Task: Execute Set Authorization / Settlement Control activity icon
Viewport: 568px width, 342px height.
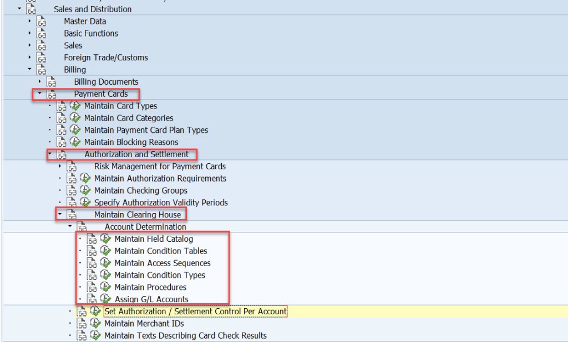Action: (95, 311)
